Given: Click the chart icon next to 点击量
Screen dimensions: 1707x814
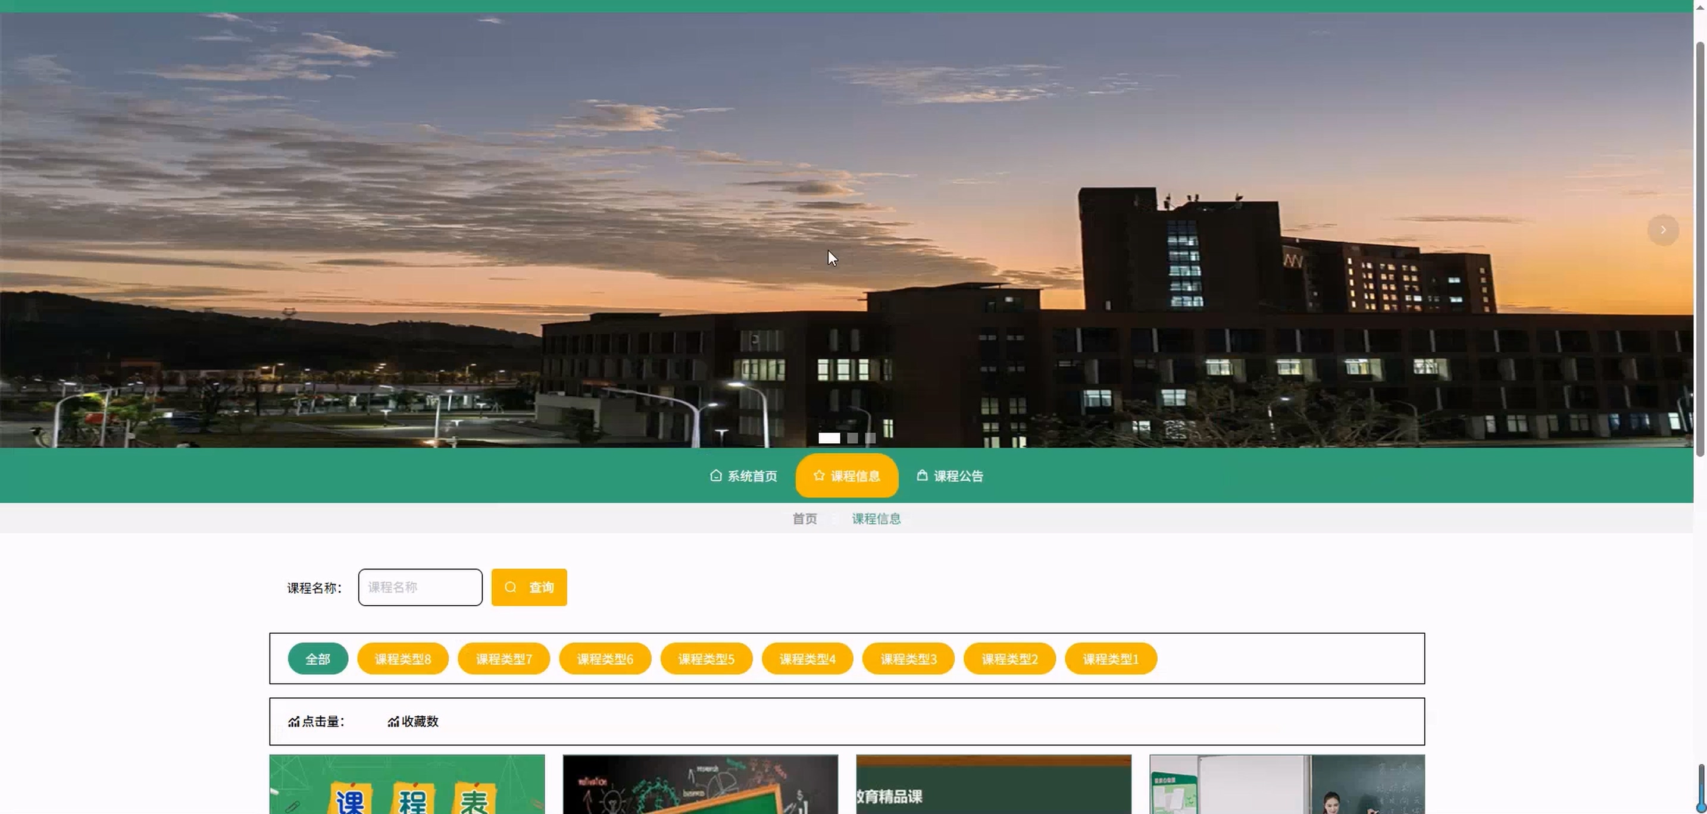Looking at the screenshot, I should coord(293,721).
